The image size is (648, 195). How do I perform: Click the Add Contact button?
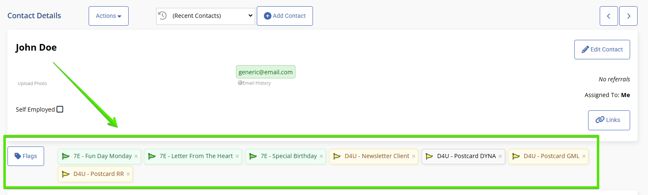click(x=285, y=16)
